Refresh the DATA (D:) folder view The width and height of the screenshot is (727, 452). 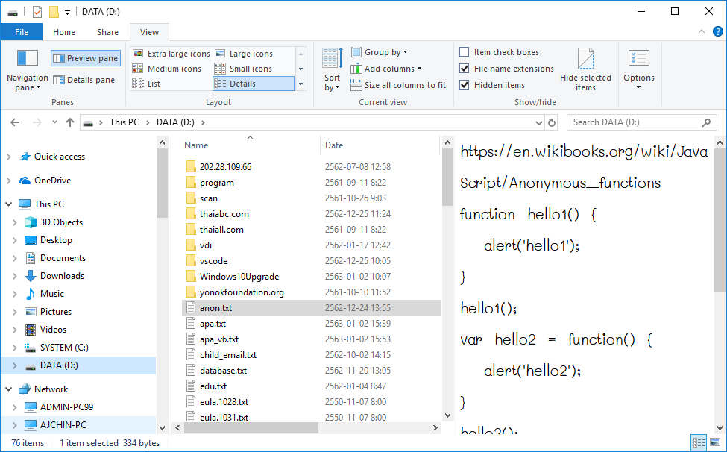pos(552,122)
